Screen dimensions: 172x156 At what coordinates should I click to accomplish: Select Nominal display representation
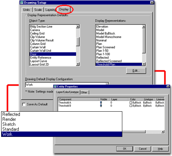(x=119, y=40)
